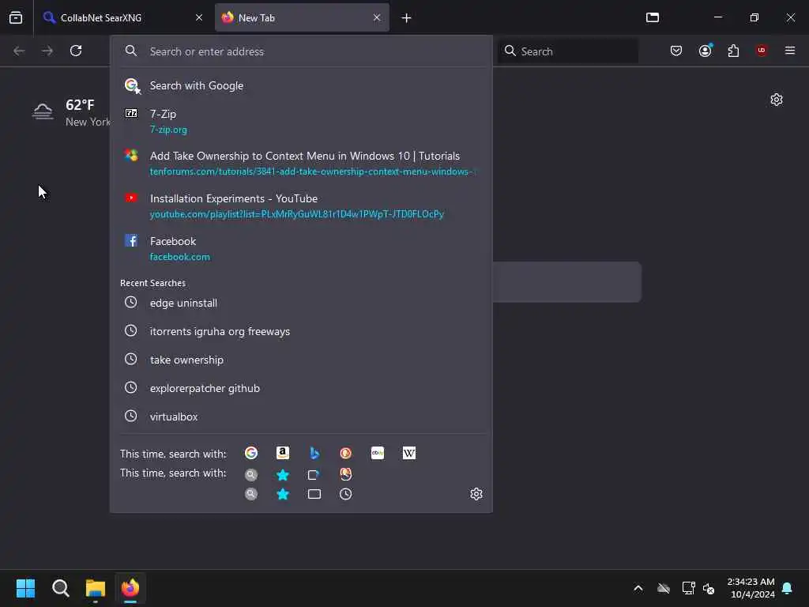Open the Firefox hamburger application menu
Viewport: 809px width, 607px height.
[x=789, y=51]
